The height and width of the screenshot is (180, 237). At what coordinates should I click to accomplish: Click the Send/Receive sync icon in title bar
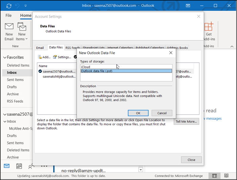click(x=8, y=6)
